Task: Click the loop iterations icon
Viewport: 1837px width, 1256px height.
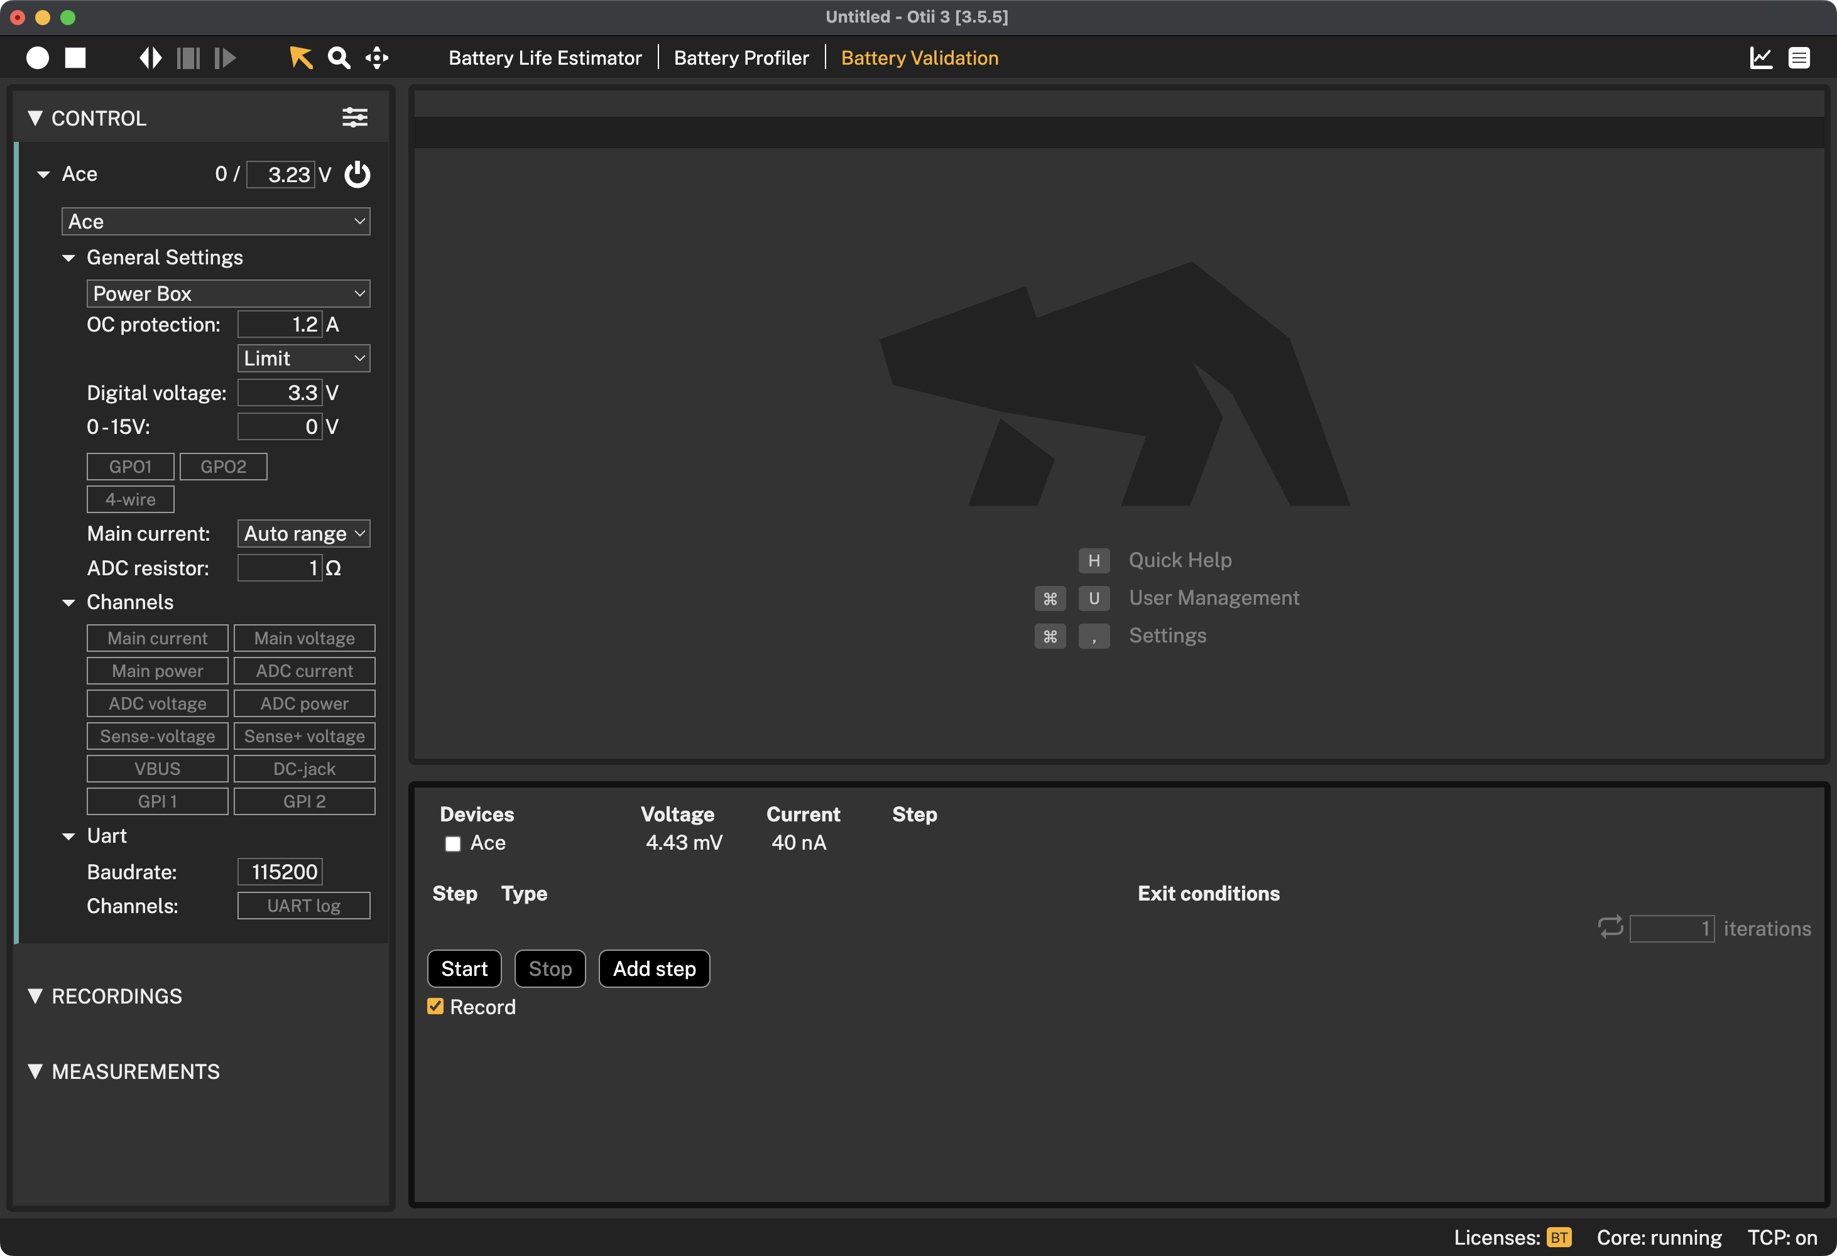Action: (1610, 926)
